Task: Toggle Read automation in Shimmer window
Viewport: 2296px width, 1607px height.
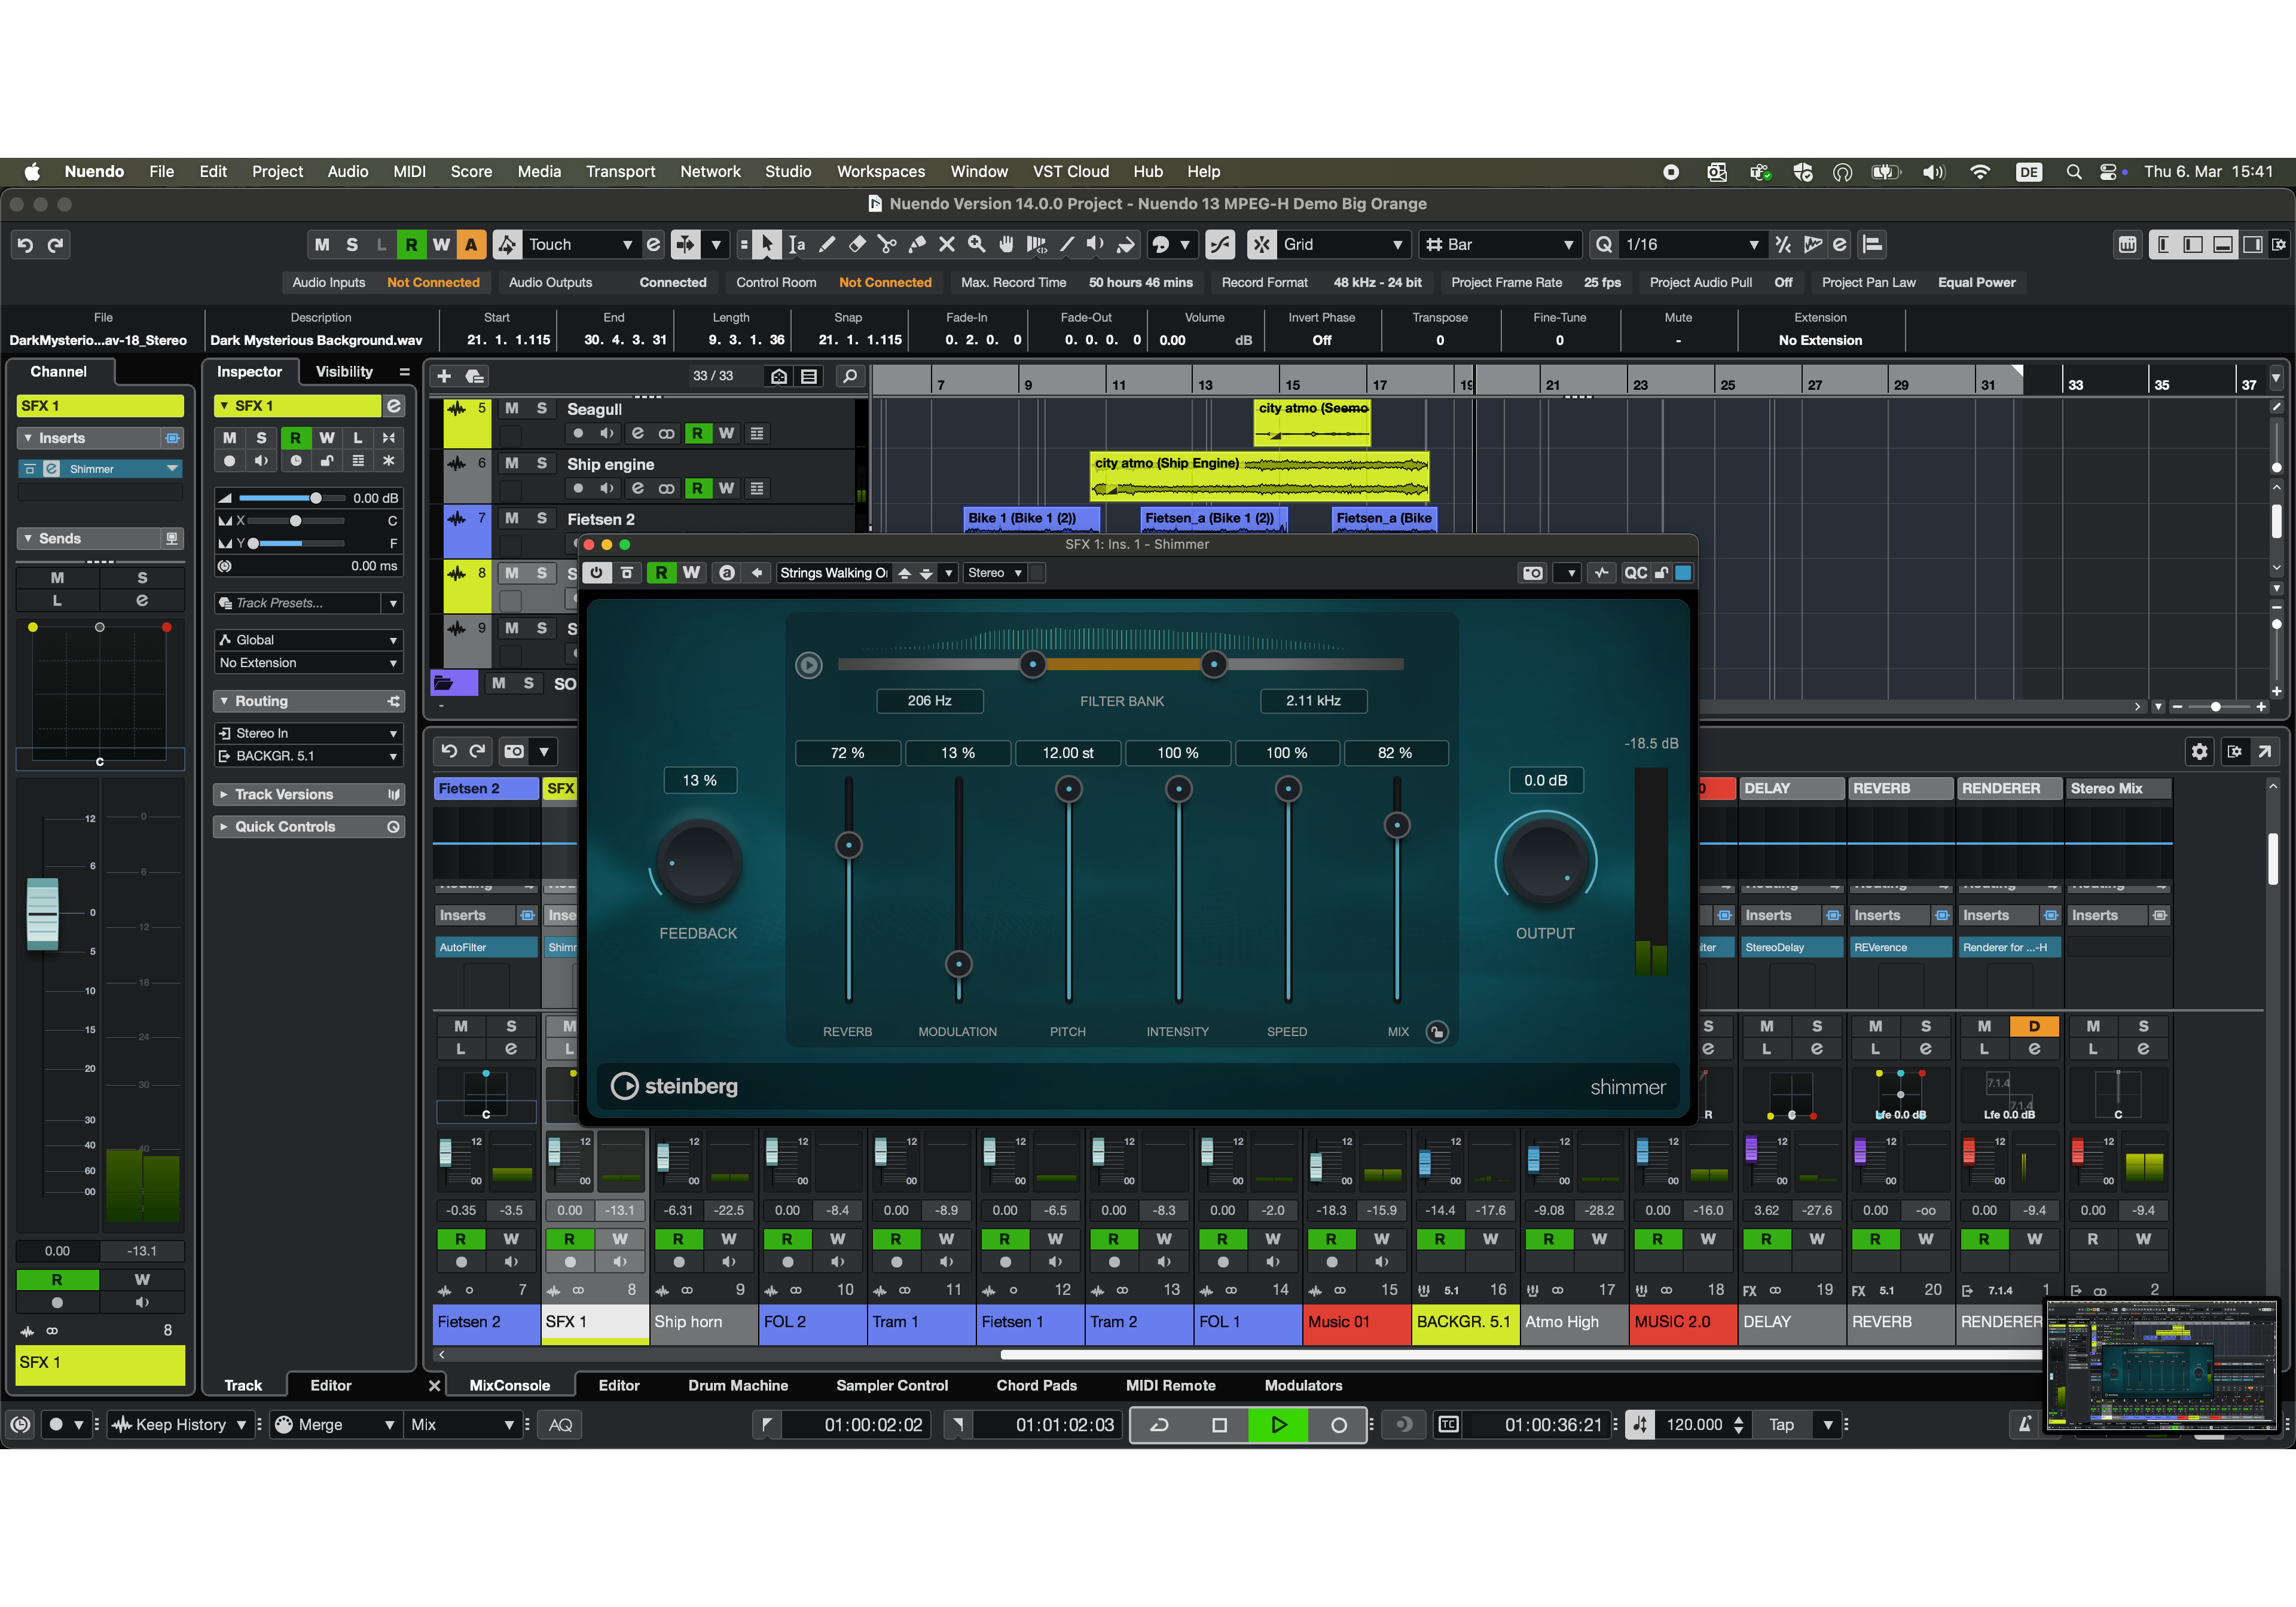Action: (661, 573)
